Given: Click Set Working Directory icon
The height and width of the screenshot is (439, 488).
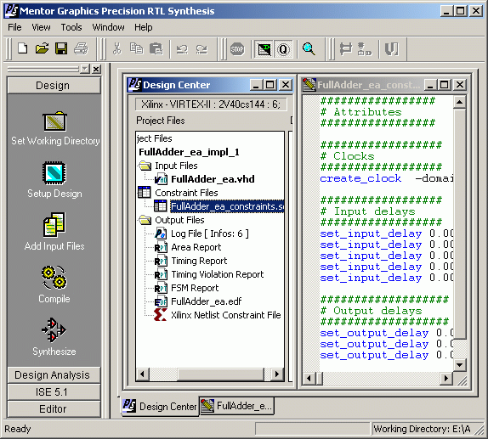Looking at the screenshot, I should click(54, 121).
